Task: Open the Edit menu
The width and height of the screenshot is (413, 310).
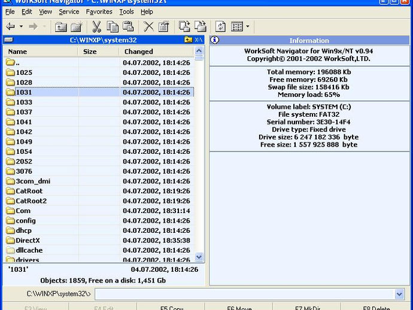Action: pos(26,12)
